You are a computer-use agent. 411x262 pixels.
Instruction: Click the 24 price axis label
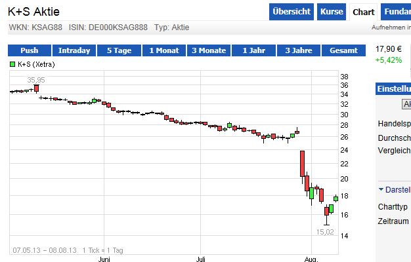coord(344,150)
